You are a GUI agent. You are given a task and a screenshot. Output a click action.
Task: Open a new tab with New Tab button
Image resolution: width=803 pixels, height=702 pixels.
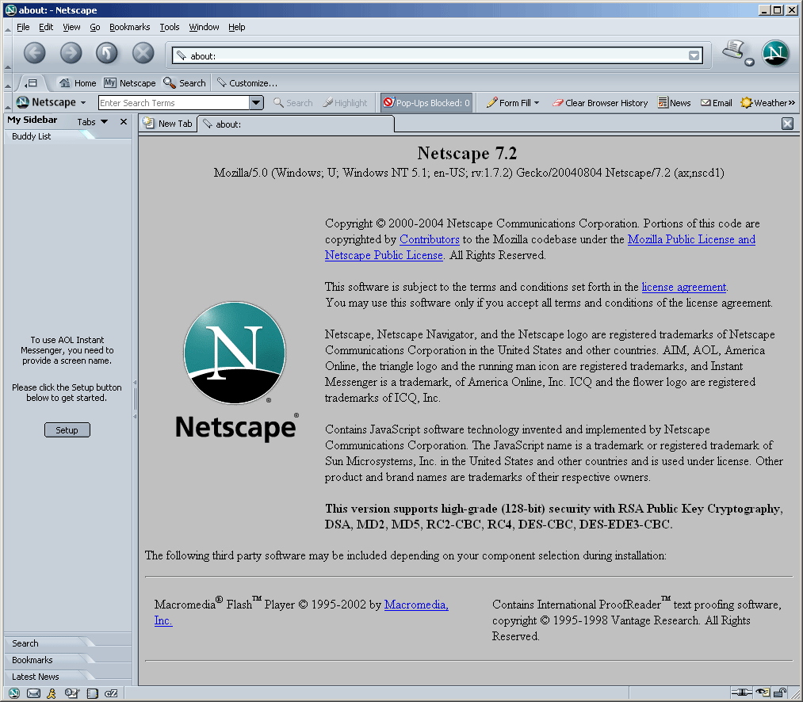168,124
